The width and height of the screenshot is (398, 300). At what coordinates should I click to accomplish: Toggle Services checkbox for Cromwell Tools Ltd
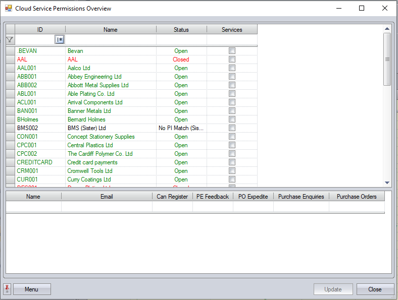(x=232, y=171)
